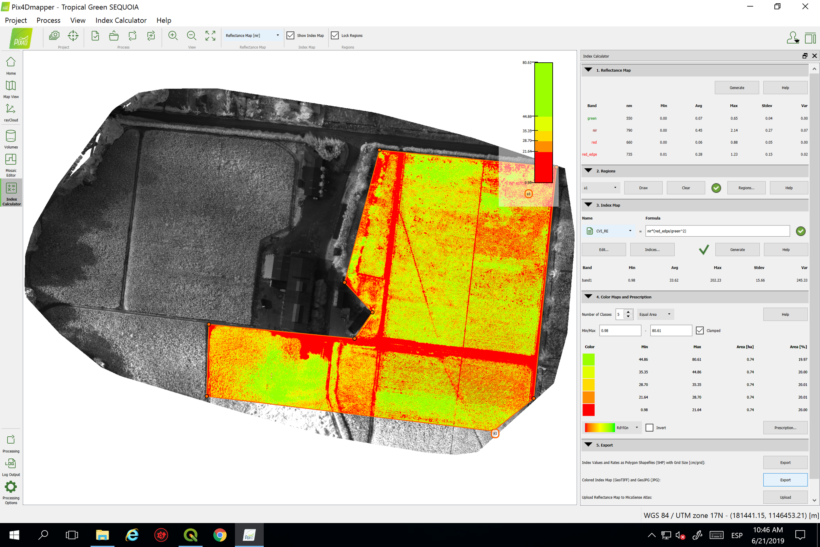Open the Equal Area classification dropdown

click(x=655, y=314)
